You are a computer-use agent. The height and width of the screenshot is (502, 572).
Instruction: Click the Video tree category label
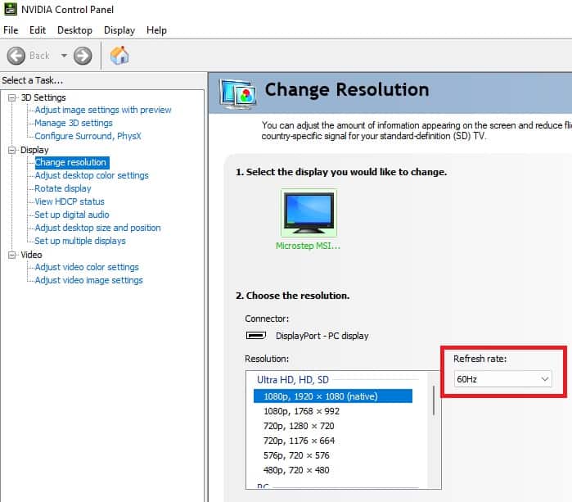click(31, 255)
